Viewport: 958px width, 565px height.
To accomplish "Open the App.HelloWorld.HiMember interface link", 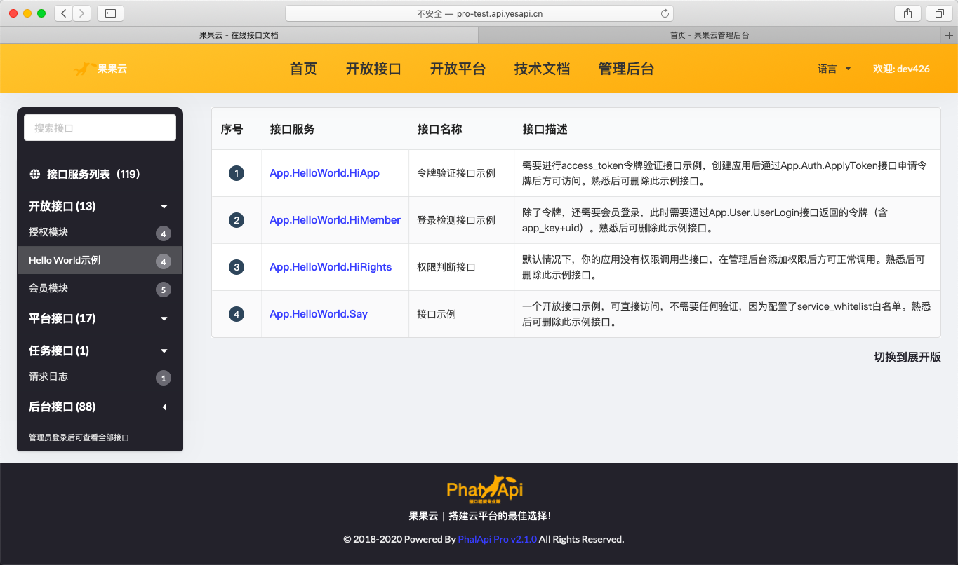I will [335, 220].
